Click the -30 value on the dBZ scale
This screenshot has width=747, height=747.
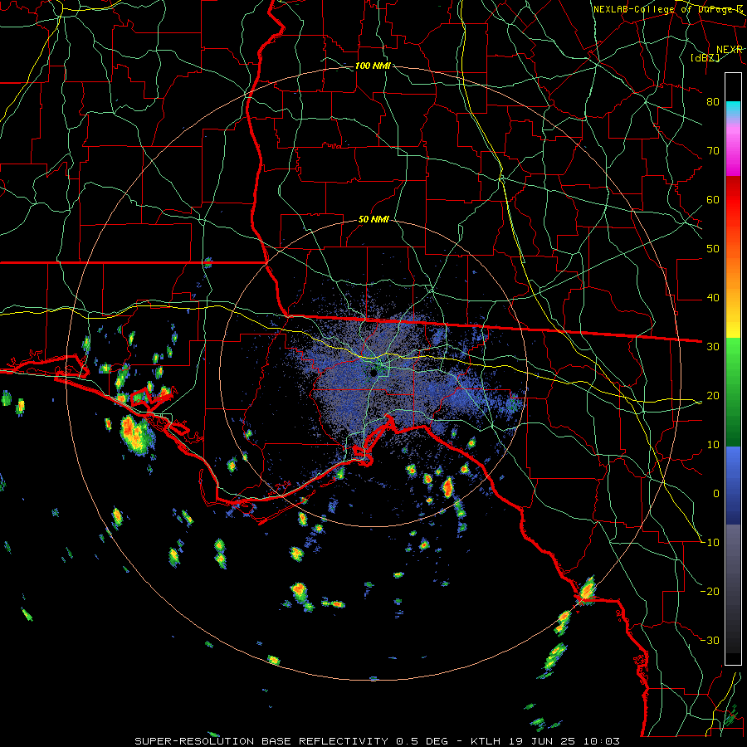(x=710, y=641)
